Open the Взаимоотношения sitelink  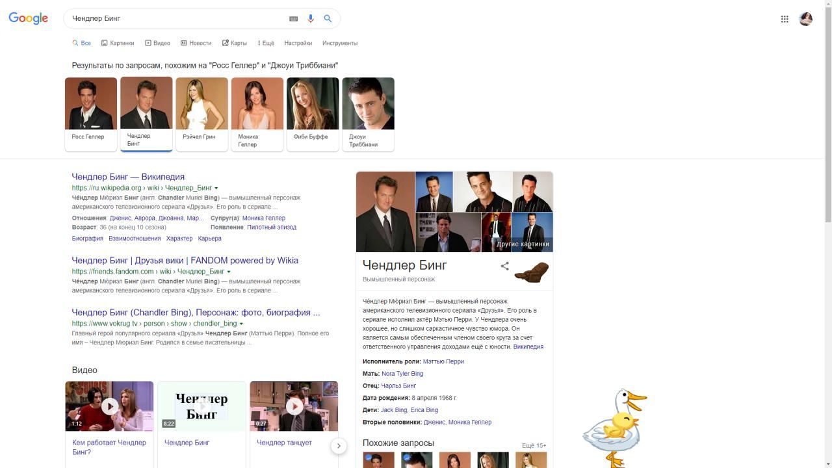tap(135, 239)
